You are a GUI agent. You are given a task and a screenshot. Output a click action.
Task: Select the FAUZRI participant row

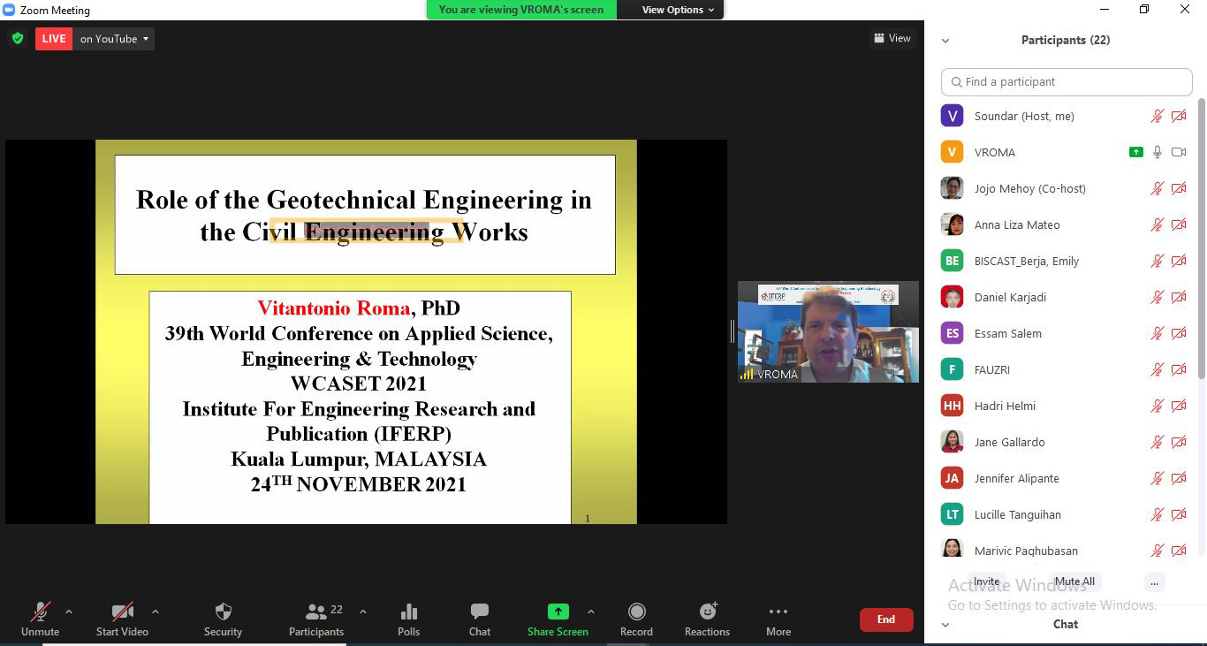tap(1064, 369)
